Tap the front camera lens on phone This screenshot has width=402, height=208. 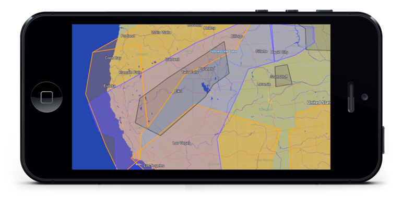[365, 97]
